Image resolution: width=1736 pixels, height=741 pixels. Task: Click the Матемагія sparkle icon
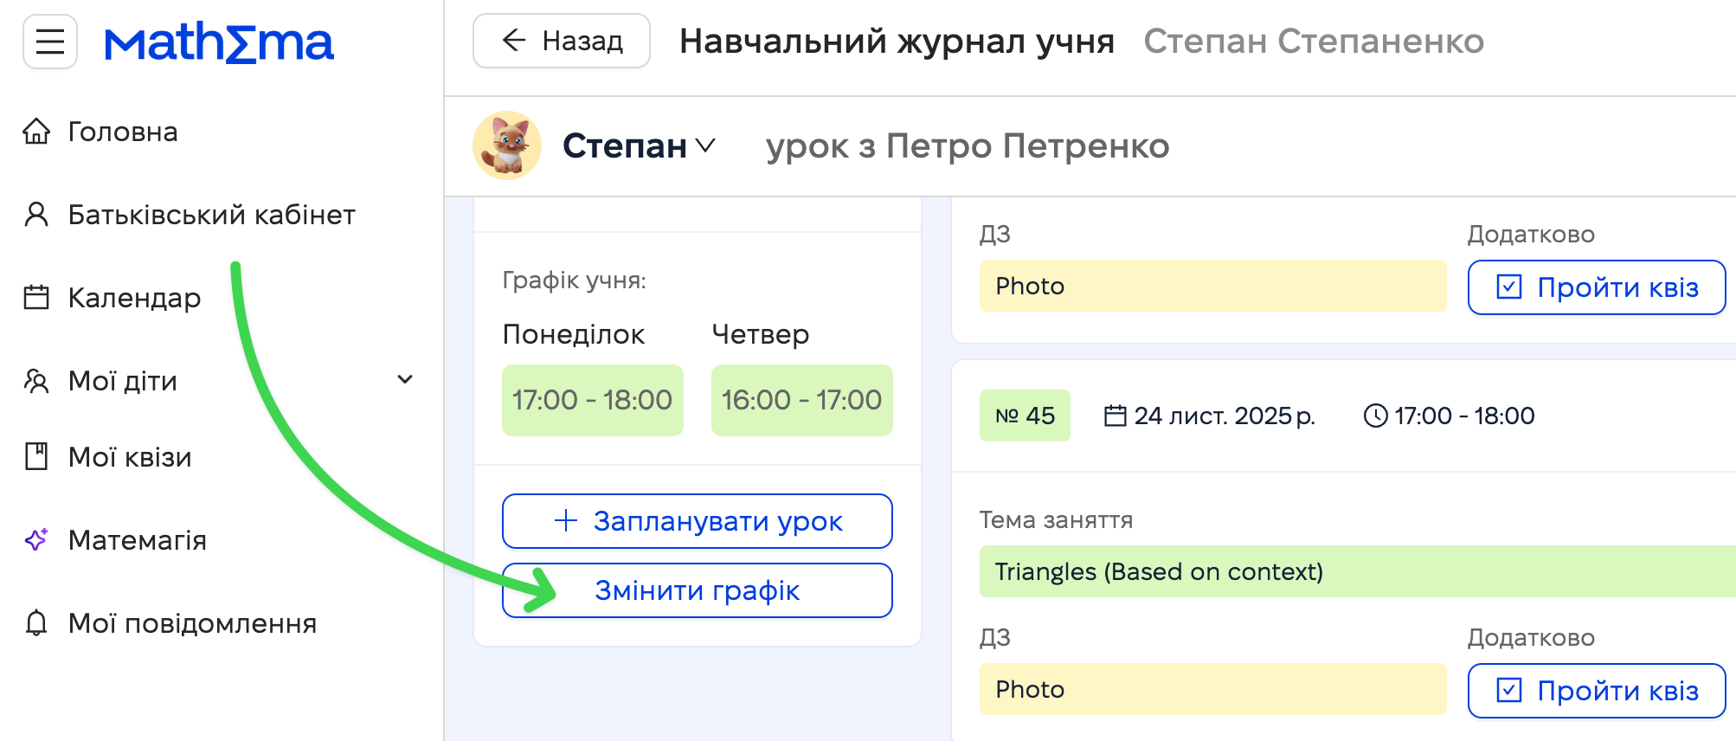[36, 540]
